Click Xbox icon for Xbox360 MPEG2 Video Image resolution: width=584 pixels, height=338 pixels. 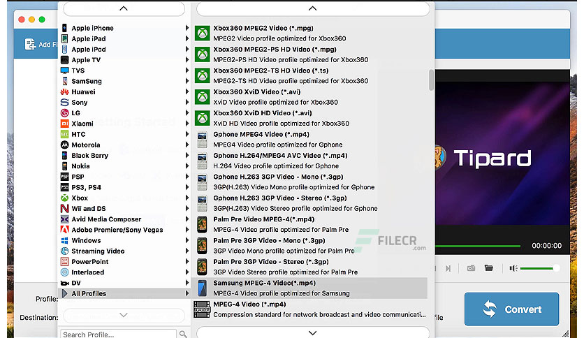[x=203, y=33]
